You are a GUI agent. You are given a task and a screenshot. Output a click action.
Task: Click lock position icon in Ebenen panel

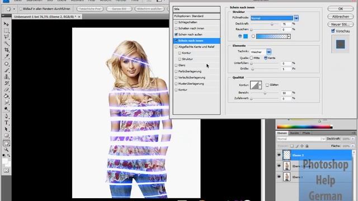pos(302,146)
